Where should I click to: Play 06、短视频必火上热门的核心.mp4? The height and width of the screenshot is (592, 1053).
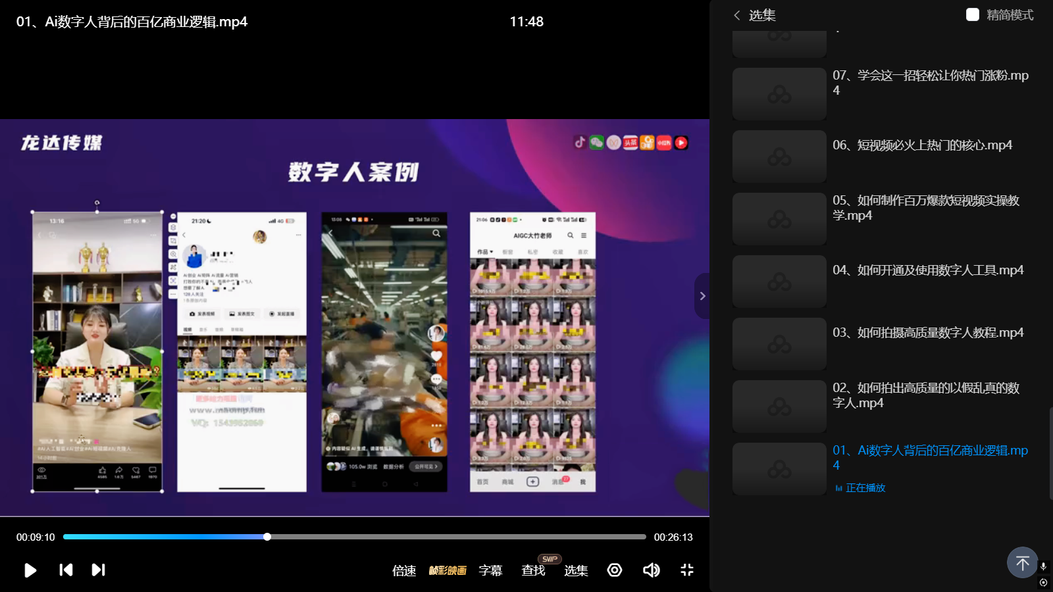(x=921, y=145)
